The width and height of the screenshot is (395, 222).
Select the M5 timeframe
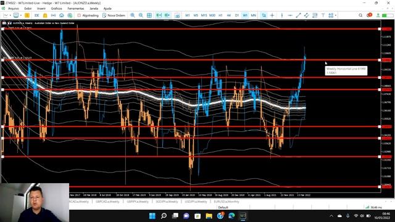[196, 15]
